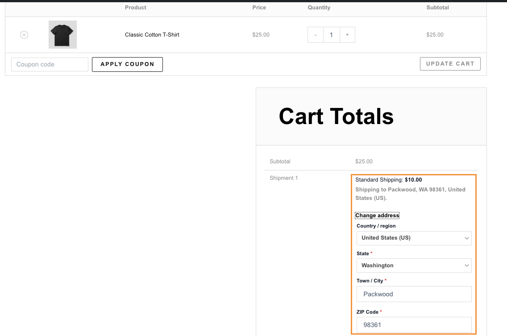Click the "Town / City" field label
This screenshot has height=336, width=507.
tap(370, 281)
